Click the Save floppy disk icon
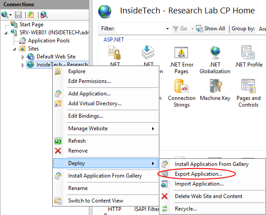Screen dimensions: 266x215 click(x=18, y=15)
